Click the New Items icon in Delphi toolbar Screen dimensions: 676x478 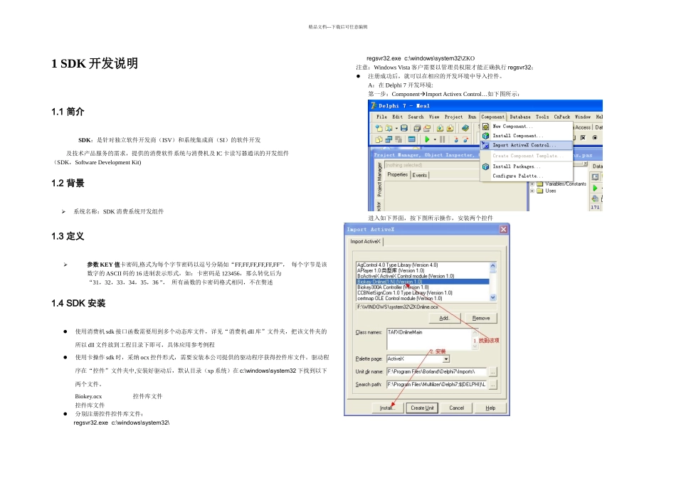click(379, 128)
